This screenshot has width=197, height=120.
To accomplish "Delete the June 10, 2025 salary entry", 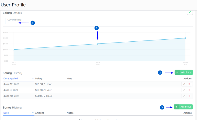I will [x=189, y=96].
